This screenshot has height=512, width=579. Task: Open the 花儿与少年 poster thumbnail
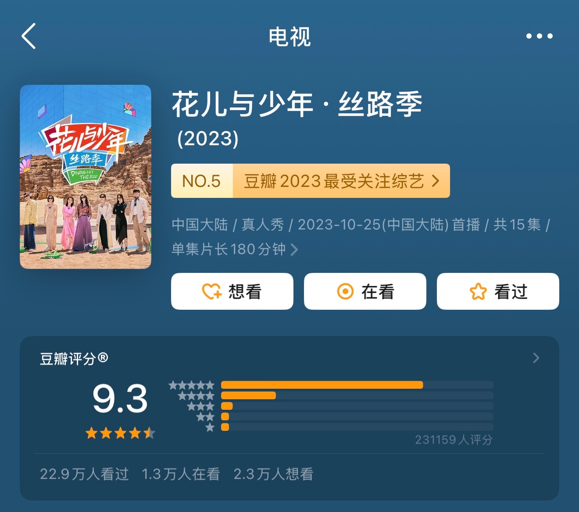tap(86, 177)
